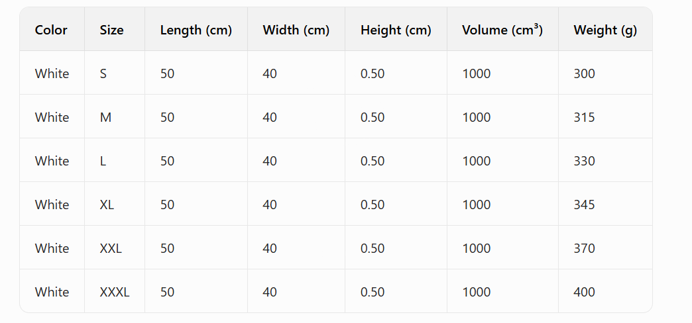Click the XXXL size cell

pyautogui.click(x=115, y=292)
